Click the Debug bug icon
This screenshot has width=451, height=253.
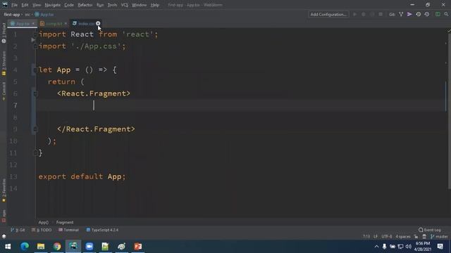[364, 14]
